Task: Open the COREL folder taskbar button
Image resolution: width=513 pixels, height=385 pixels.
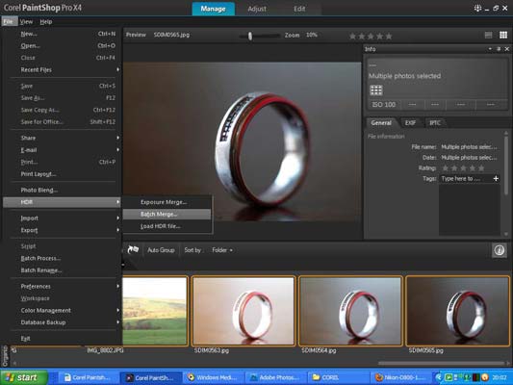Action: pyautogui.click(x=337, y=377)
